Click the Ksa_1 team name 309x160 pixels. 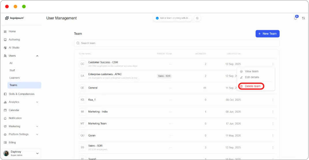(92, 100)
